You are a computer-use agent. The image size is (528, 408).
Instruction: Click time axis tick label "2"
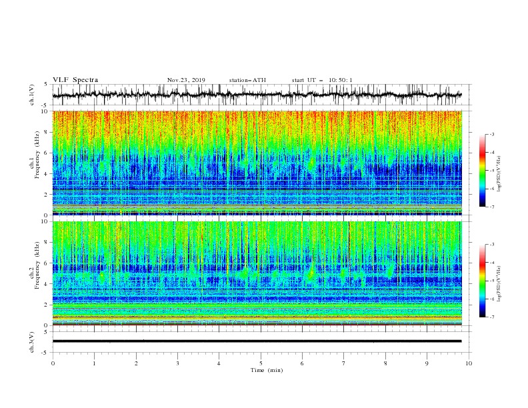[136, 363]
